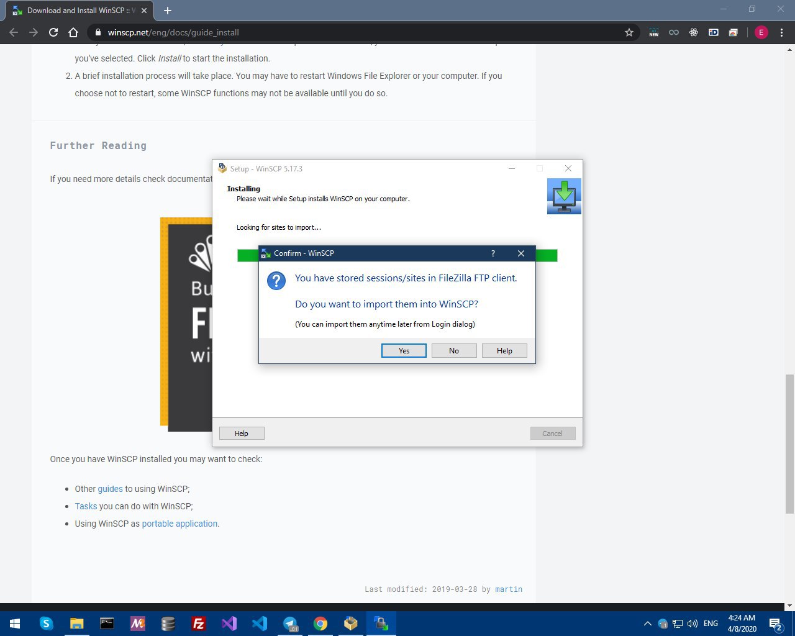Open the martin author link
795x636 pixels.
509,589
